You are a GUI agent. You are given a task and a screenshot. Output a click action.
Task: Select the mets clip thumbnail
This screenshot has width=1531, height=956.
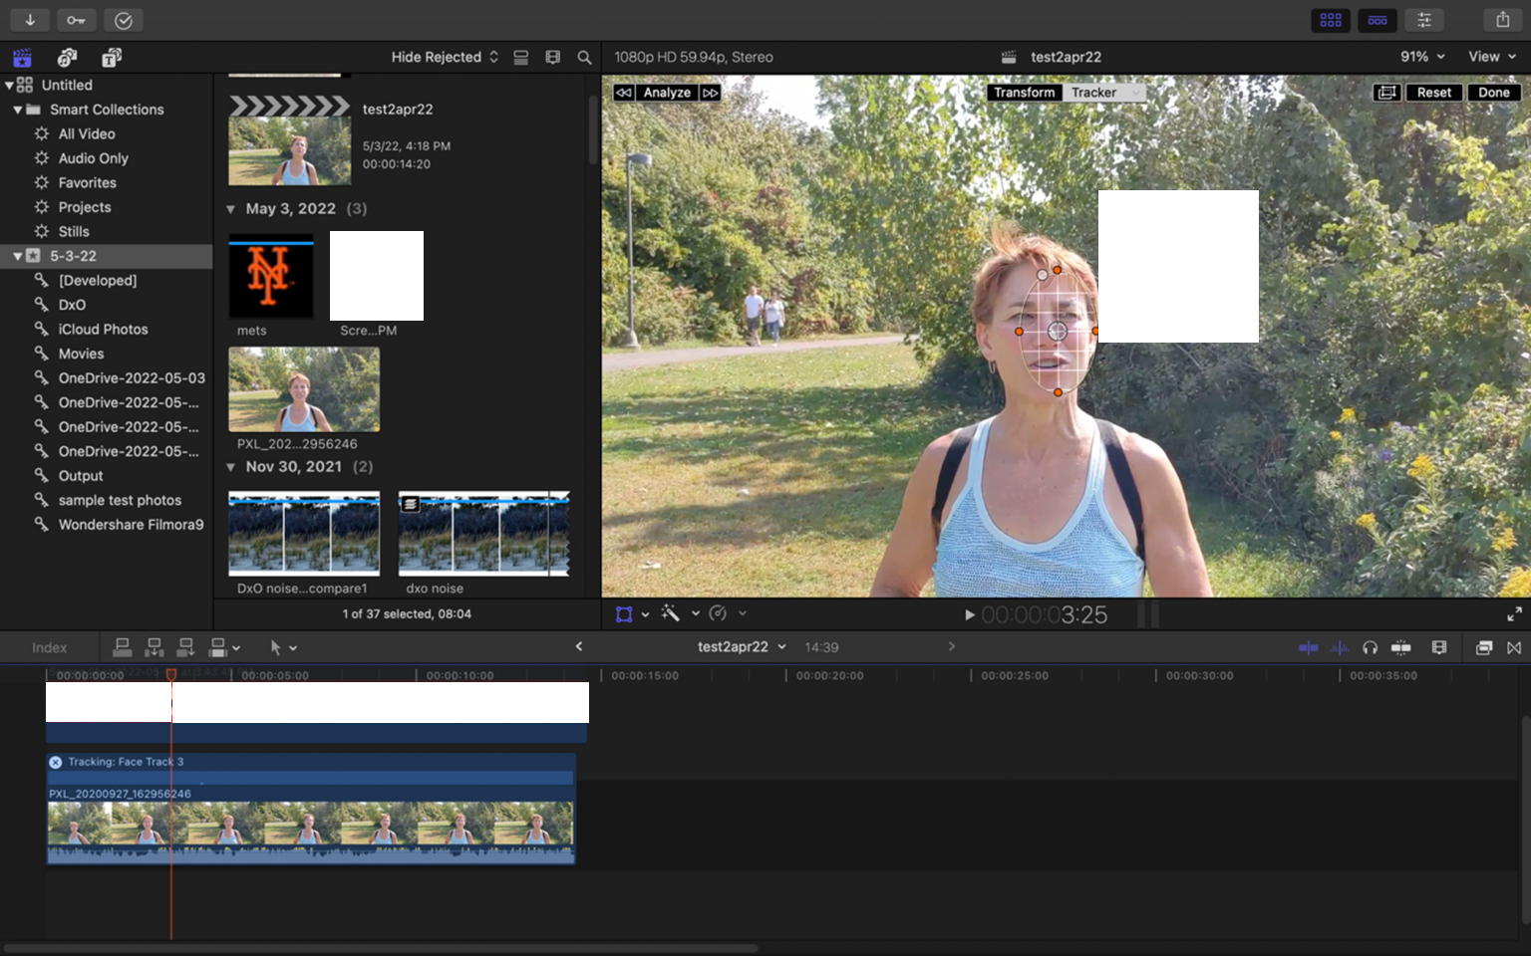pyautogui.click(x=270, y=277)
